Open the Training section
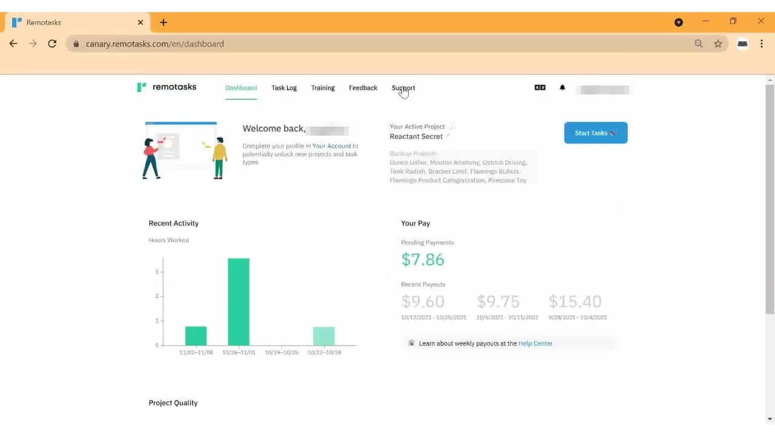Image resolution: width=775 pixels, height=436 pixels. (323, 87)
